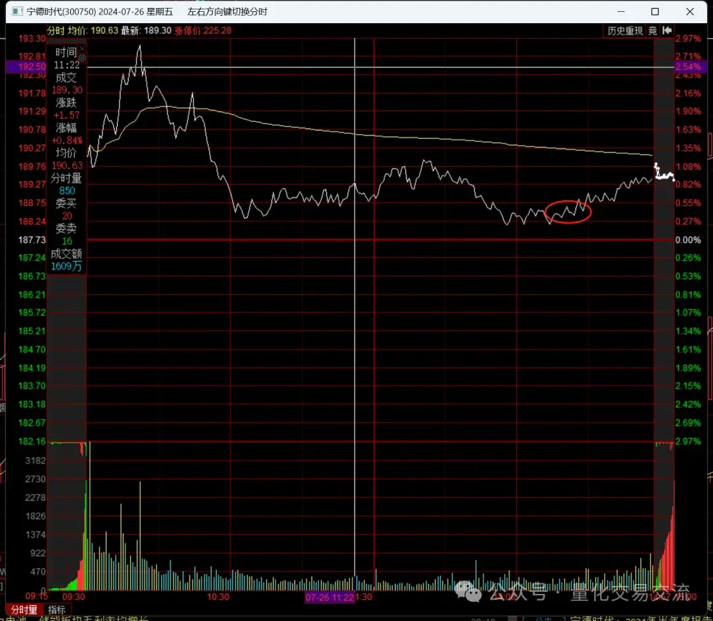Click the 均价: 190.63 header value
The height and width of the screenshot is (621, 713).
tap(93, 30)
